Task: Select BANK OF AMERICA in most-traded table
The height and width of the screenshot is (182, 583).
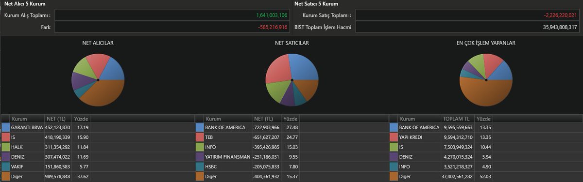Action: [486, 127]
